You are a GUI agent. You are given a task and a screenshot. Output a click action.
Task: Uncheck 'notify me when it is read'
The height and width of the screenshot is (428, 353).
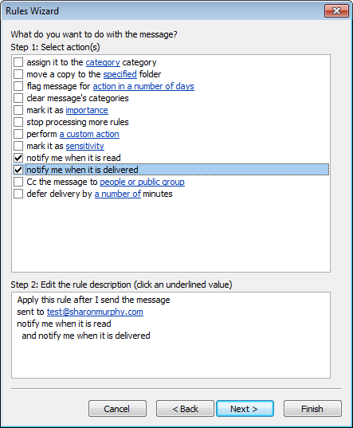pos(18,158)
